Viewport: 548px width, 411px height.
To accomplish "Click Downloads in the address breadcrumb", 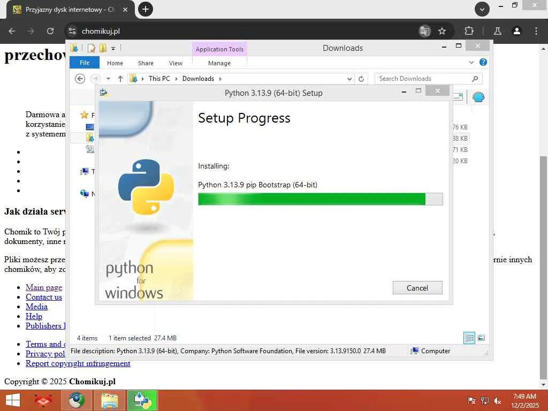I will [x=198, y=79].
